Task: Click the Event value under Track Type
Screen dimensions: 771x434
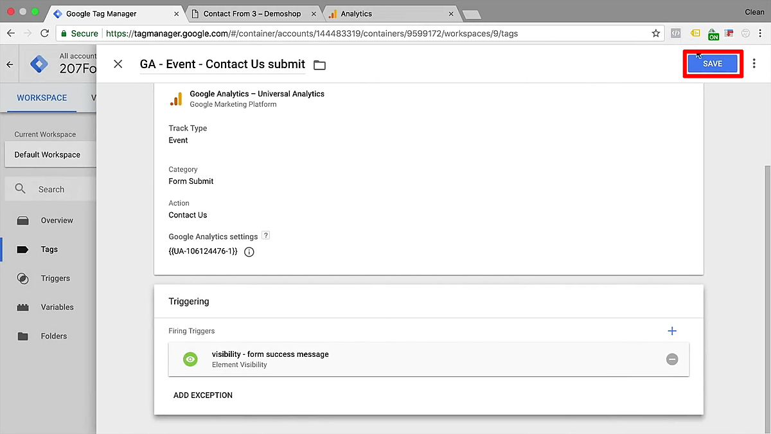Action: pyautogui.click(x=178, y=140)
